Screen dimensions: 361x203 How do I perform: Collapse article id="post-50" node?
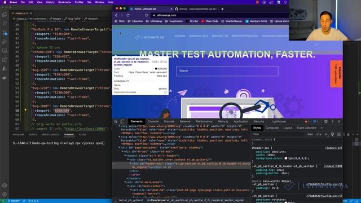[131, 190]
